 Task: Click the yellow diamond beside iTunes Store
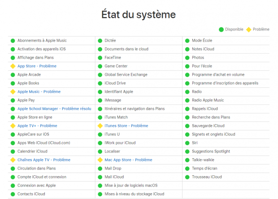(x=100, y=126)
